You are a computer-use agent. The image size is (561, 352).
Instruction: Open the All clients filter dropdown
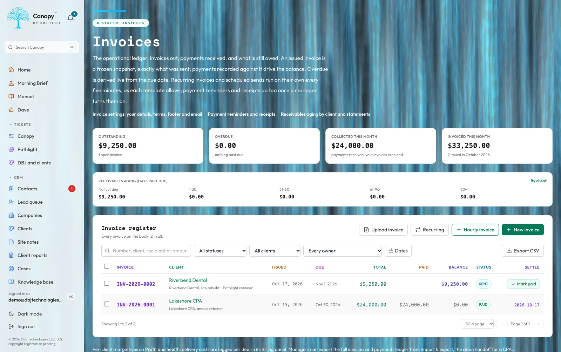tap(275, 251)
